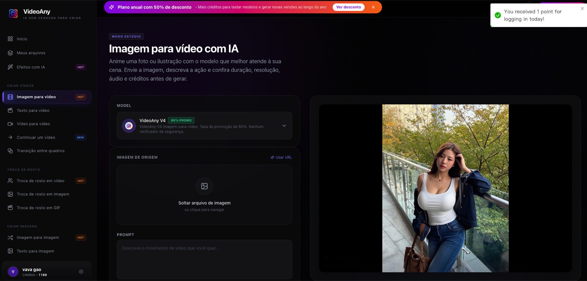
Task: Click the Texto para imagem picture icon
Action: (10, 251)
